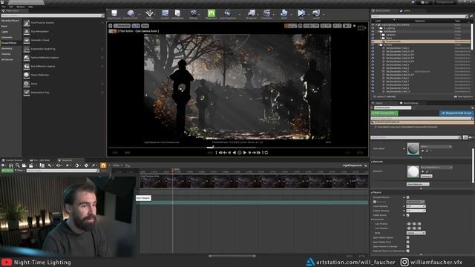Screen dimensions: 475x267
Task: Open the Source Control toolbar icon
Action: 131,13
